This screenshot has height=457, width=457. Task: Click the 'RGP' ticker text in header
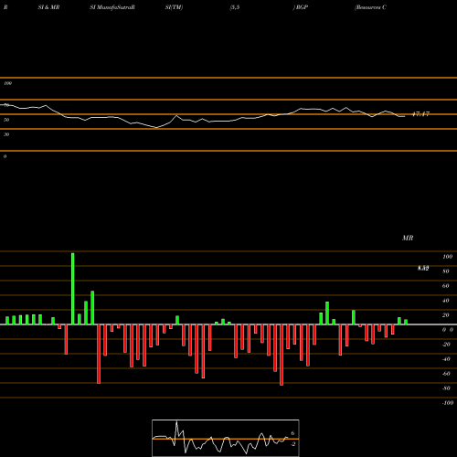[x=302, y=7]
